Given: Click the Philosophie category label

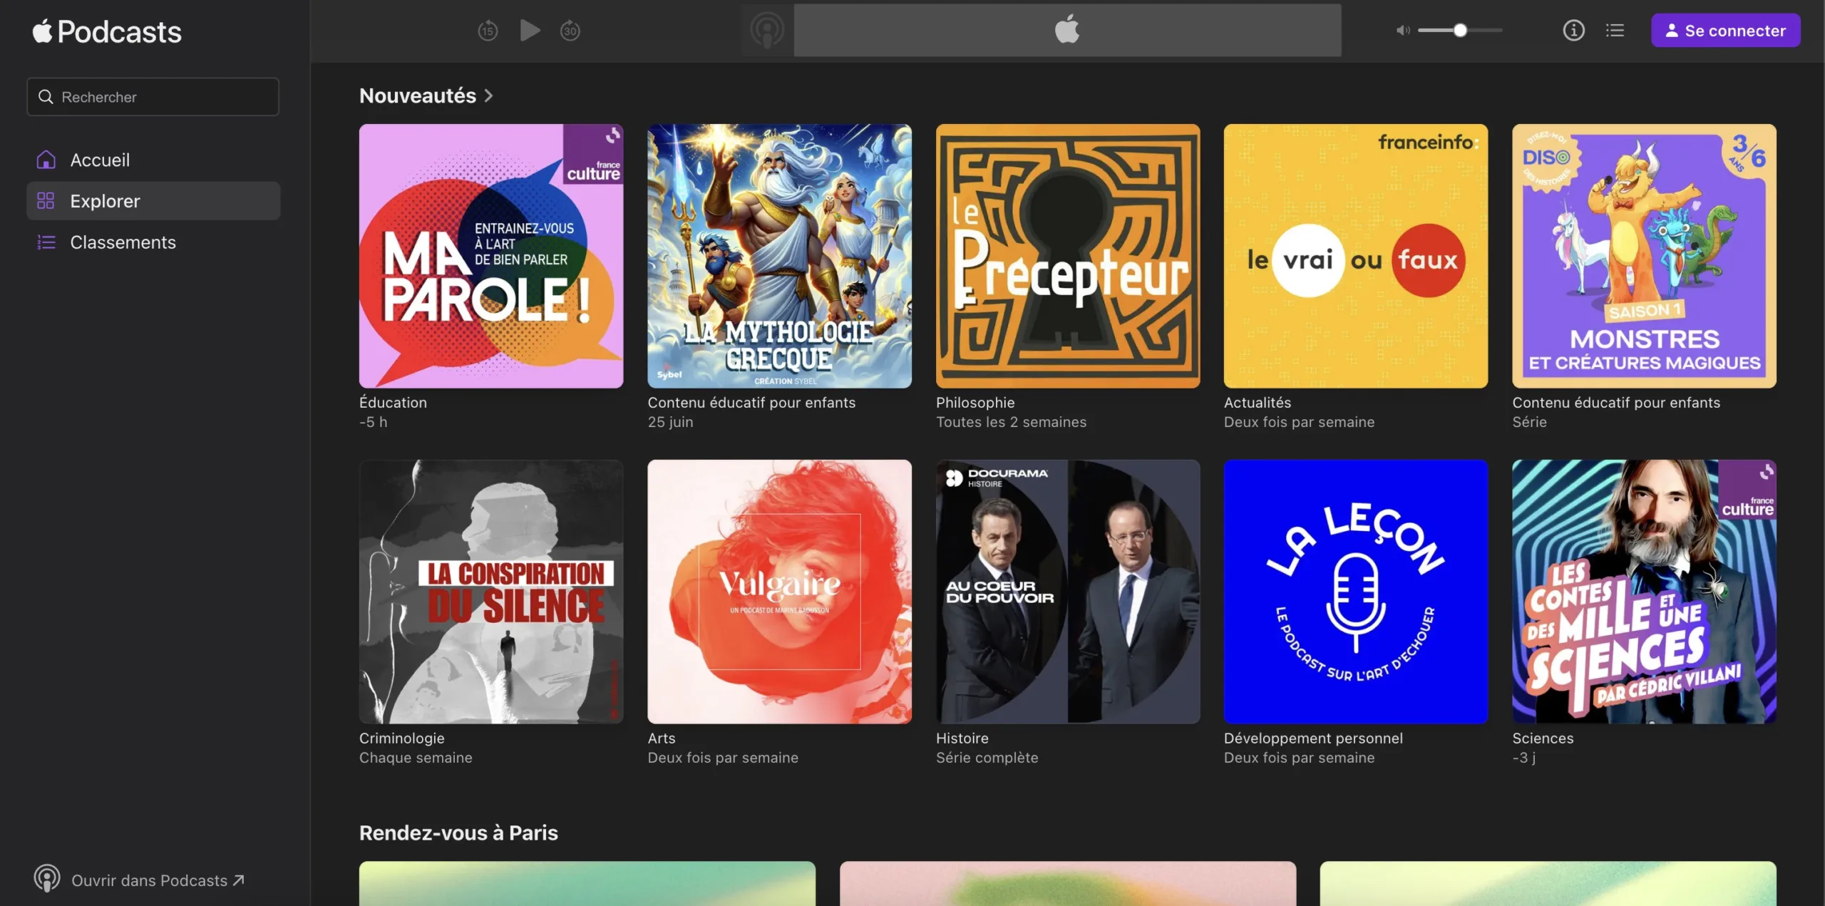Looking at the screenshot, I should pos(975,403).
